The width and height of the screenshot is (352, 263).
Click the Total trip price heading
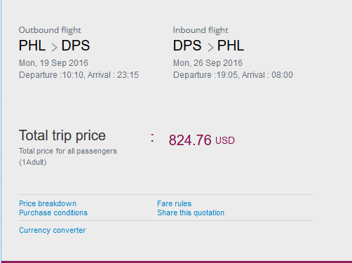click(62, 135)
